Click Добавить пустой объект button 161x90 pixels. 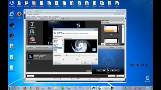(43, 47)
